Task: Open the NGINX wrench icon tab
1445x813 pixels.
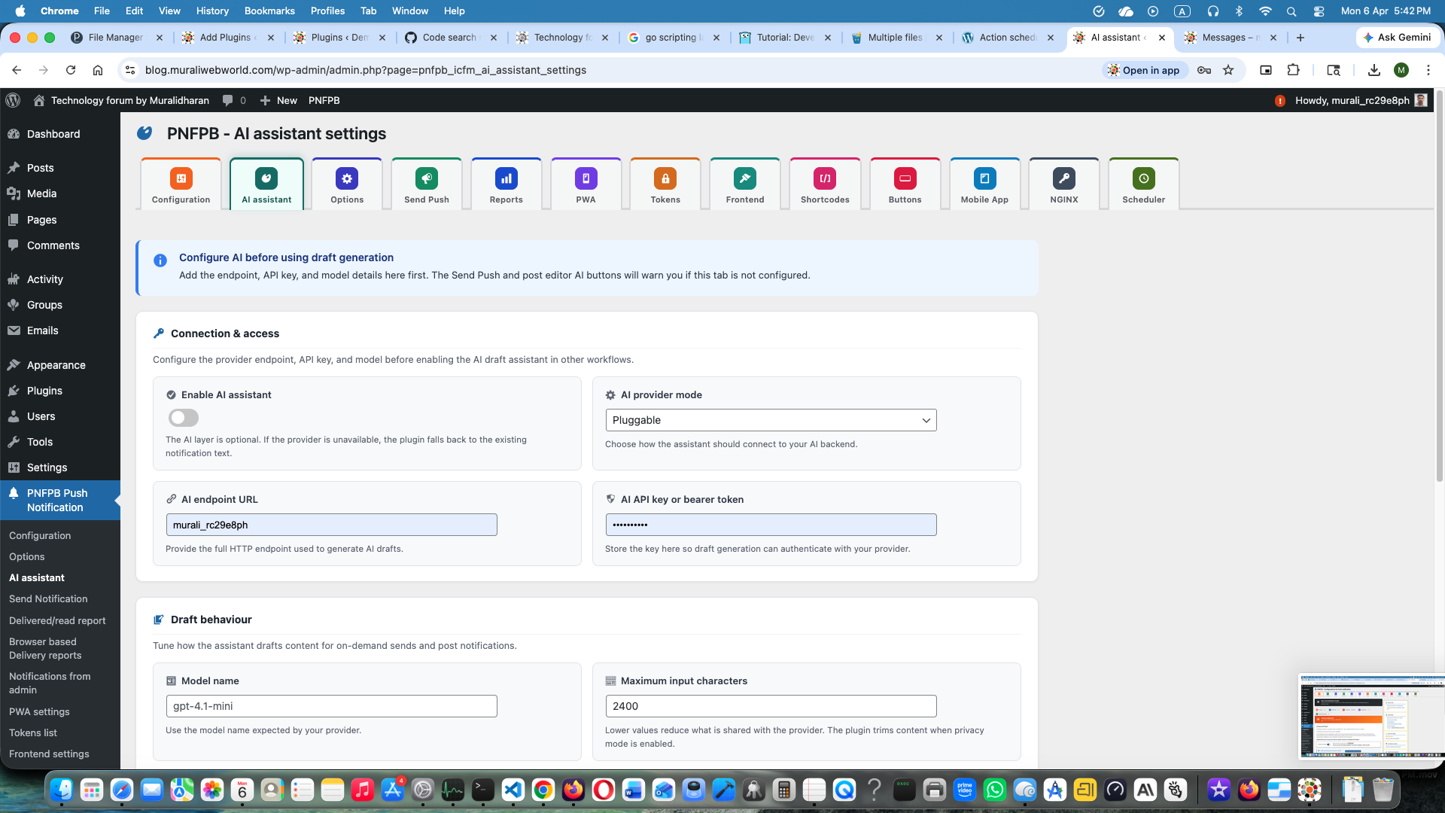Action: (x=1063, y=179)
